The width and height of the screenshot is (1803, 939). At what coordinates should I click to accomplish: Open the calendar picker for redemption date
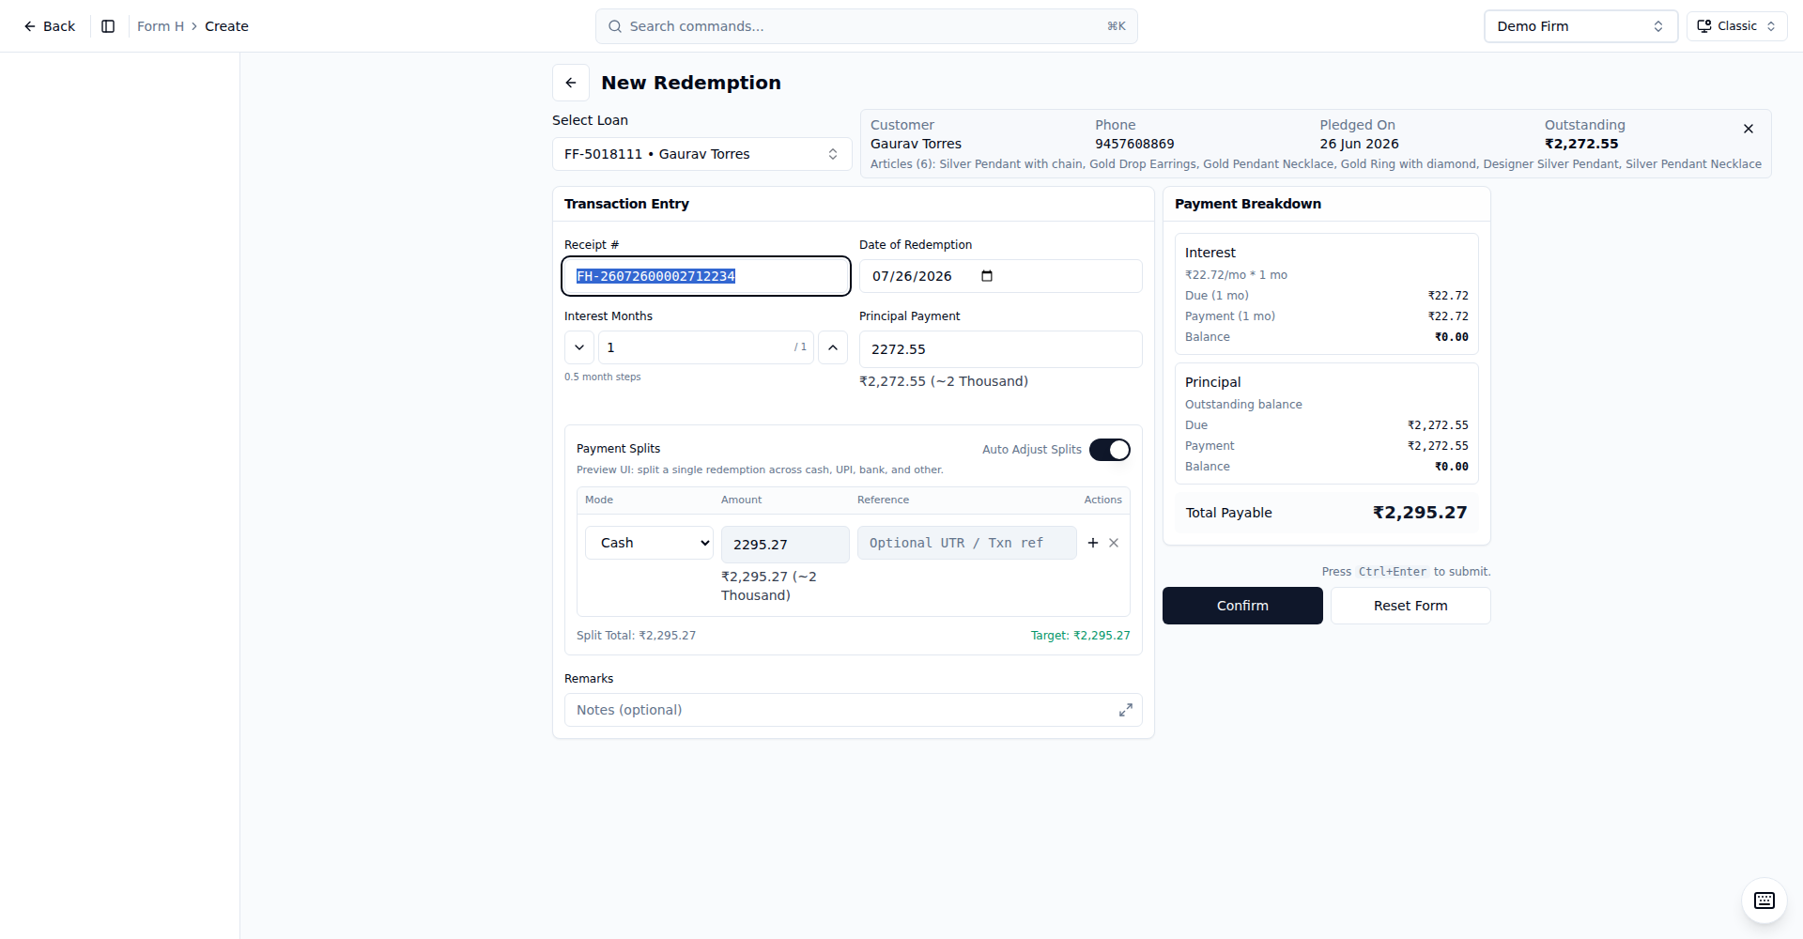(x=987, y=276)
